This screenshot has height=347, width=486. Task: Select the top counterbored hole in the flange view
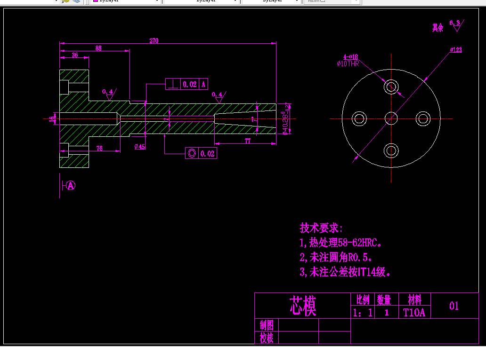point(391,87)
